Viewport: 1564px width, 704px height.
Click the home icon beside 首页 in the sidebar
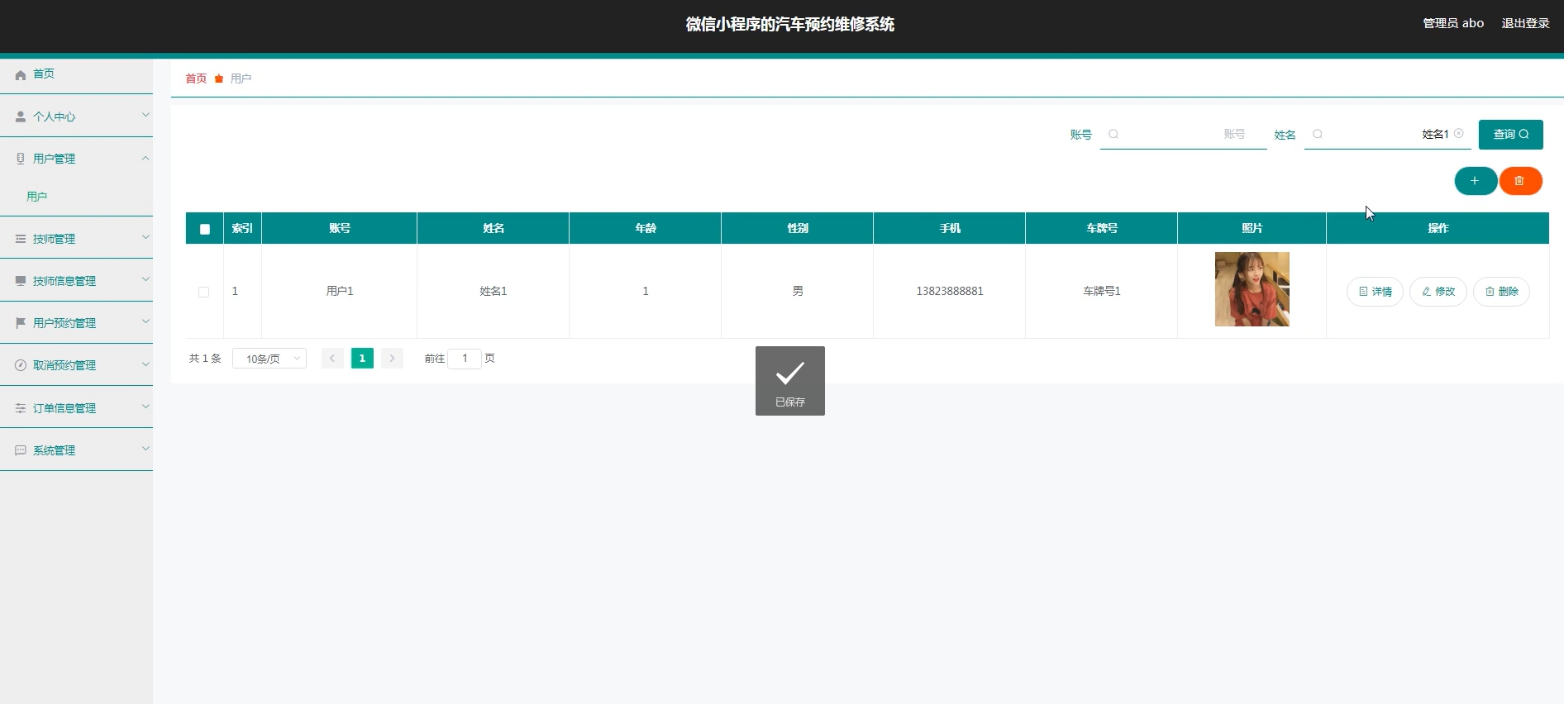[21, 74]
